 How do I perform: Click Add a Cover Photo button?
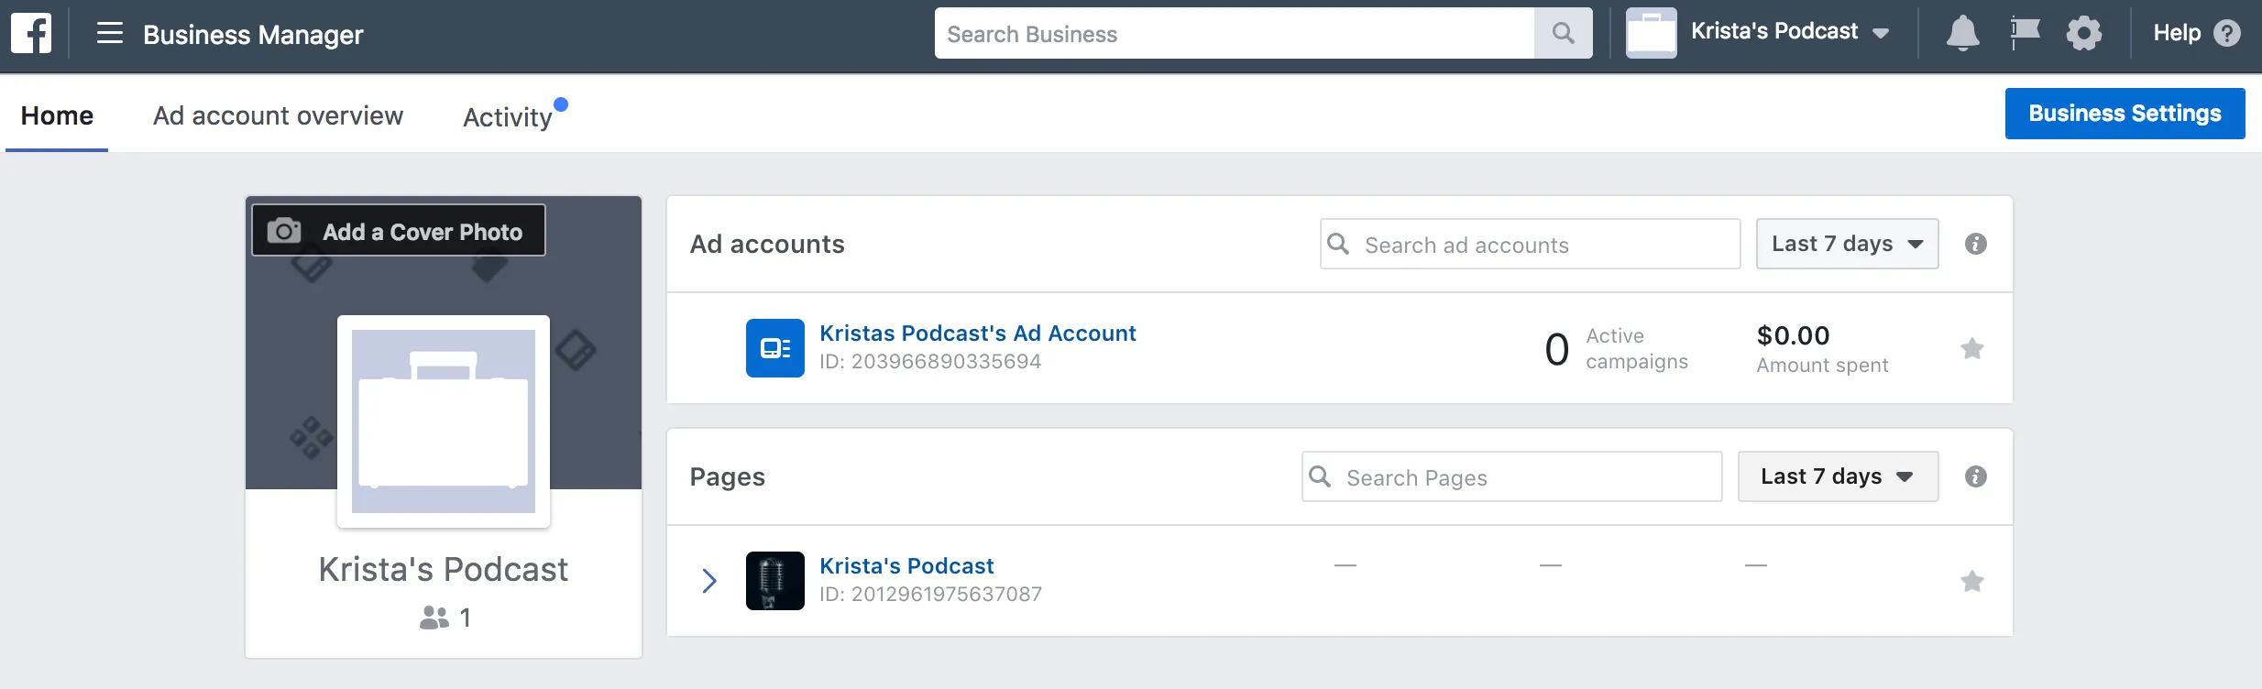[399, 231]
